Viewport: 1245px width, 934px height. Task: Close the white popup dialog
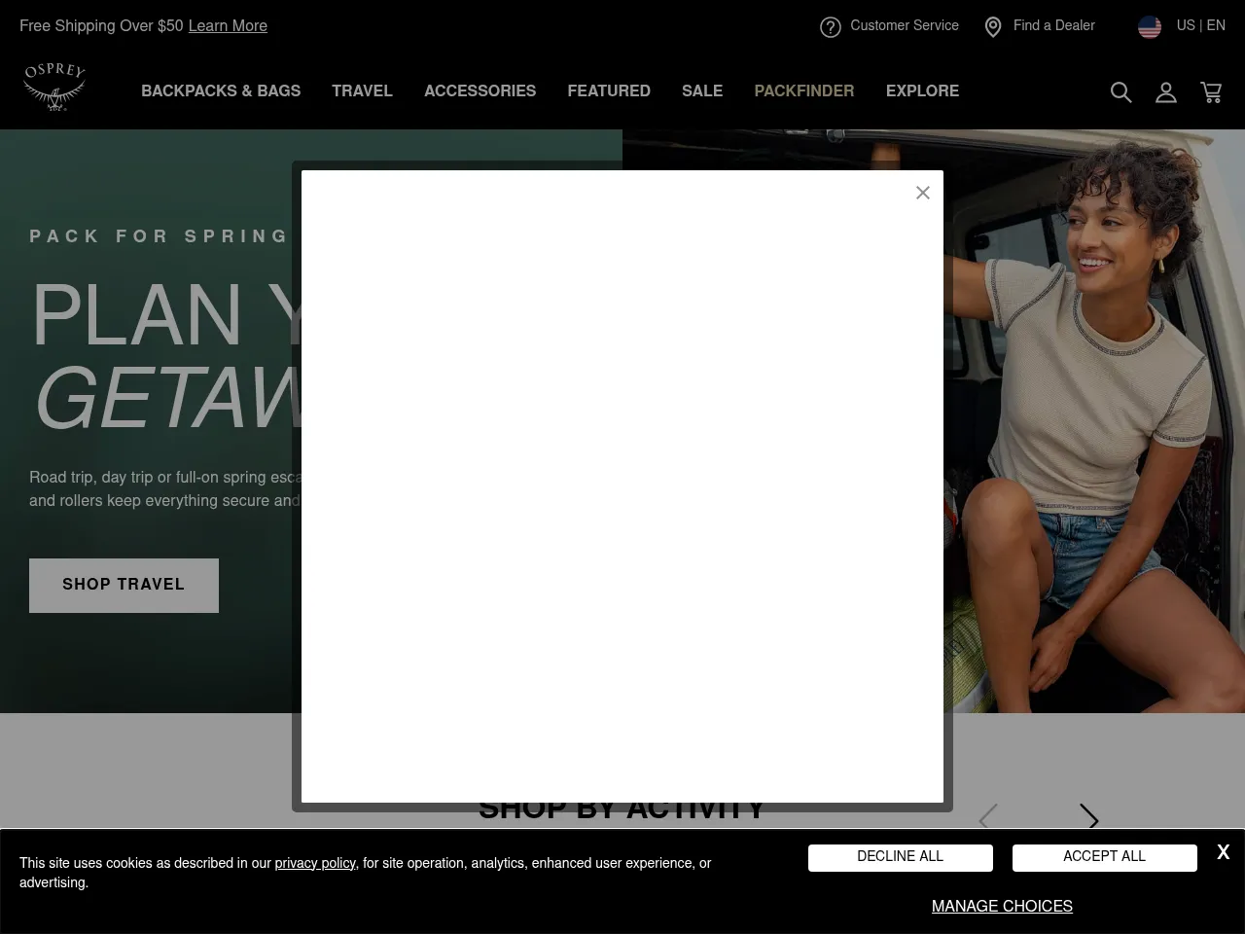923,193
